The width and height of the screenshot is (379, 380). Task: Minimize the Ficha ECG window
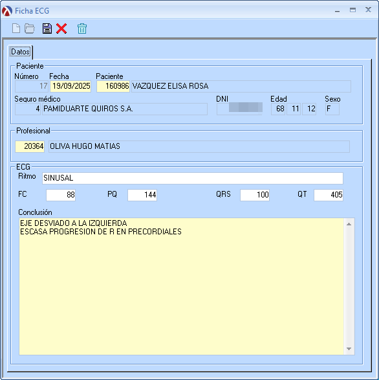[x=337, y=10]
